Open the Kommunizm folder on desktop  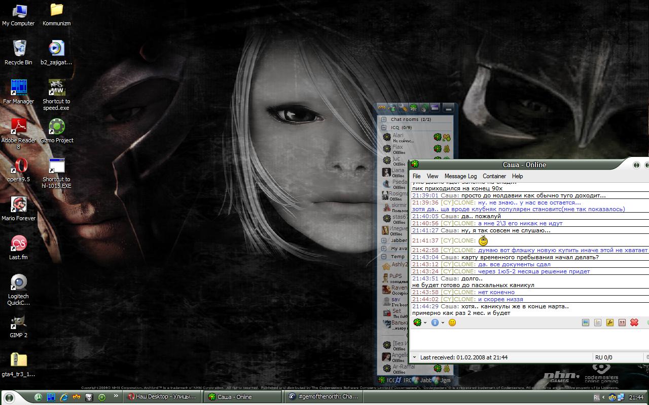tap(56, 15)
